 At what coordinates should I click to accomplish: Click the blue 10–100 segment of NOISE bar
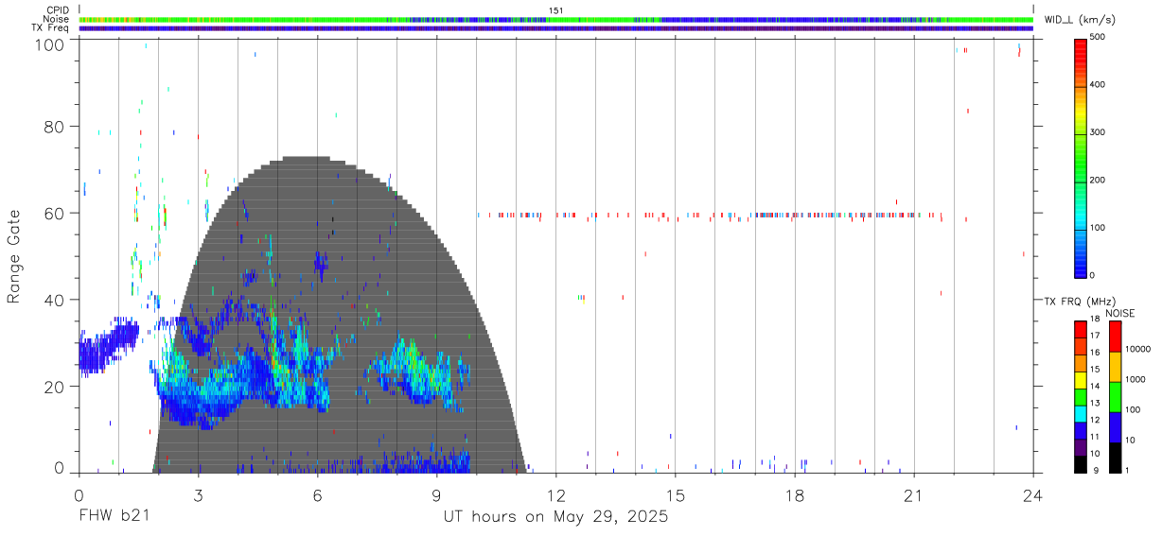coord(1115,427)
